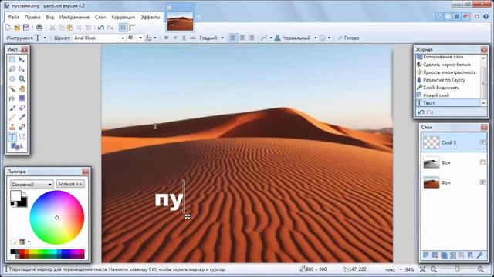Open the Правка menu
The image size is (494, 277).
pyautogui.click(x=32, y=17)
